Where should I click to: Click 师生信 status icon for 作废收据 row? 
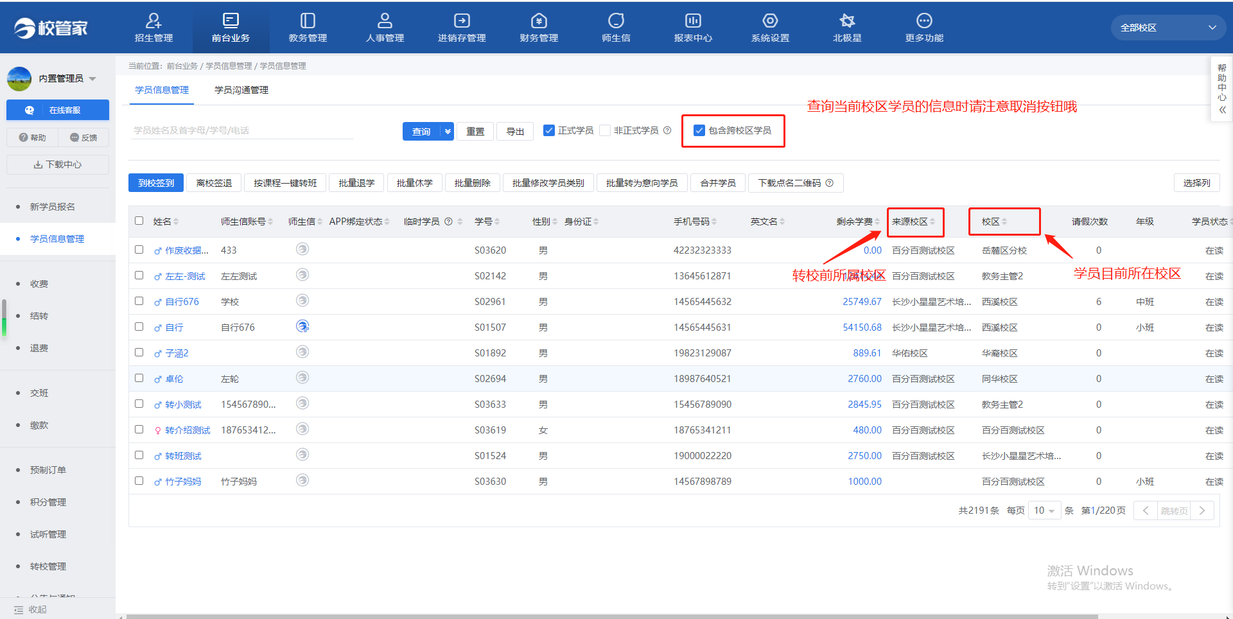tap(302, 249)
